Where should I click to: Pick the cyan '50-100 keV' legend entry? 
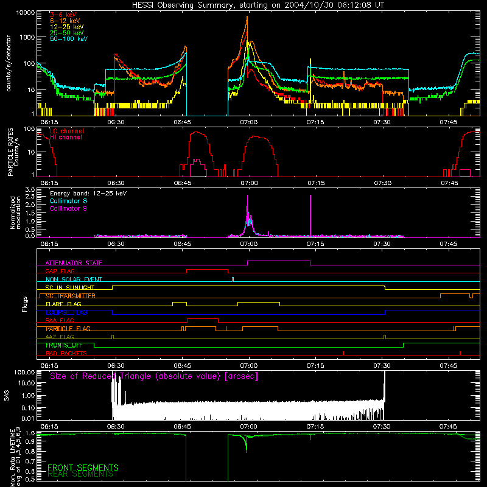69,39
